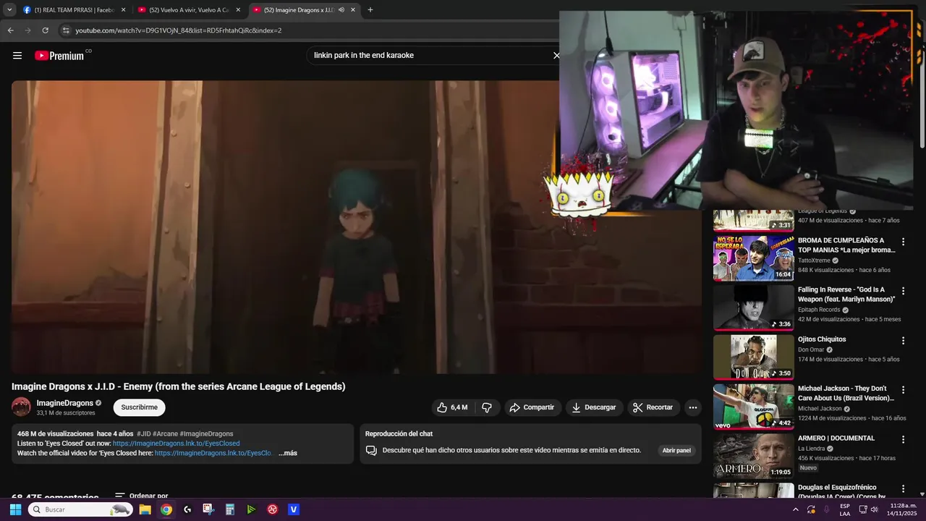Reload the current page
The height and width of the screenshot is (521, 926).
(x=45, y=30)
